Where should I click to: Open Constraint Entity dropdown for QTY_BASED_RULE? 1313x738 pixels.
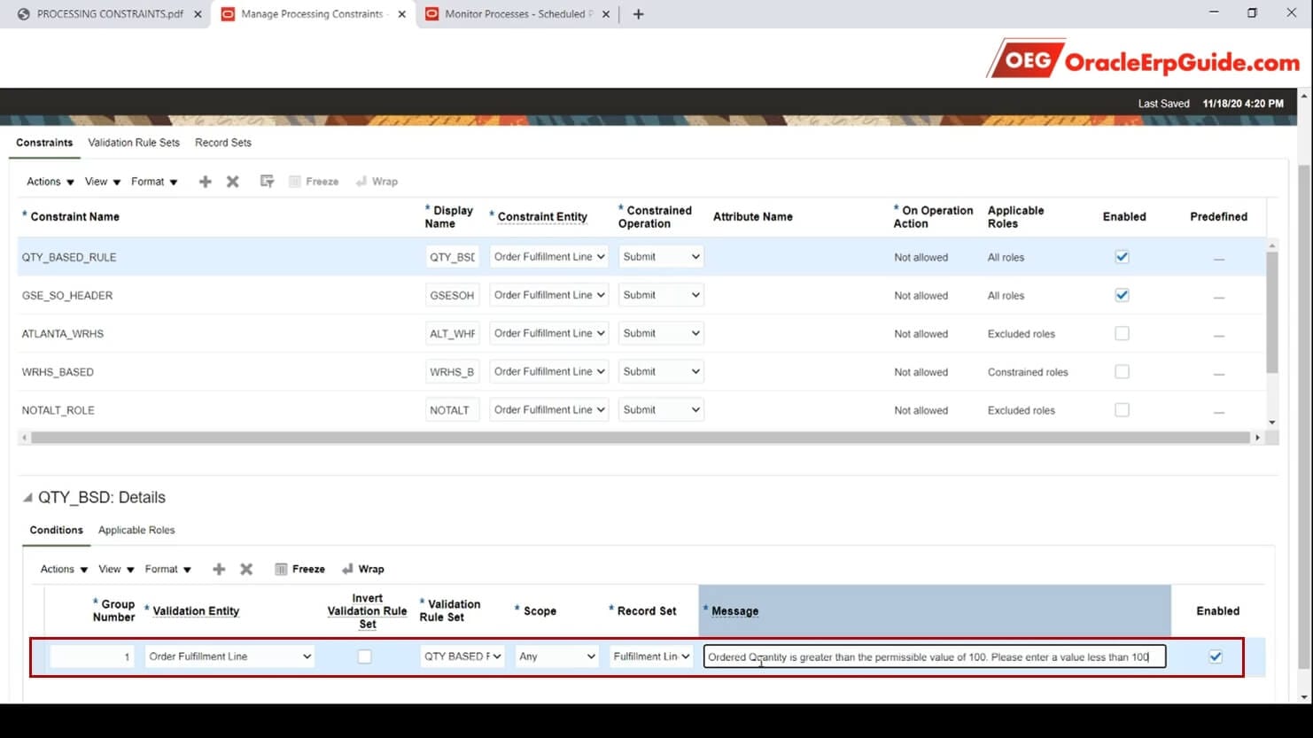(x=548, y=257)
